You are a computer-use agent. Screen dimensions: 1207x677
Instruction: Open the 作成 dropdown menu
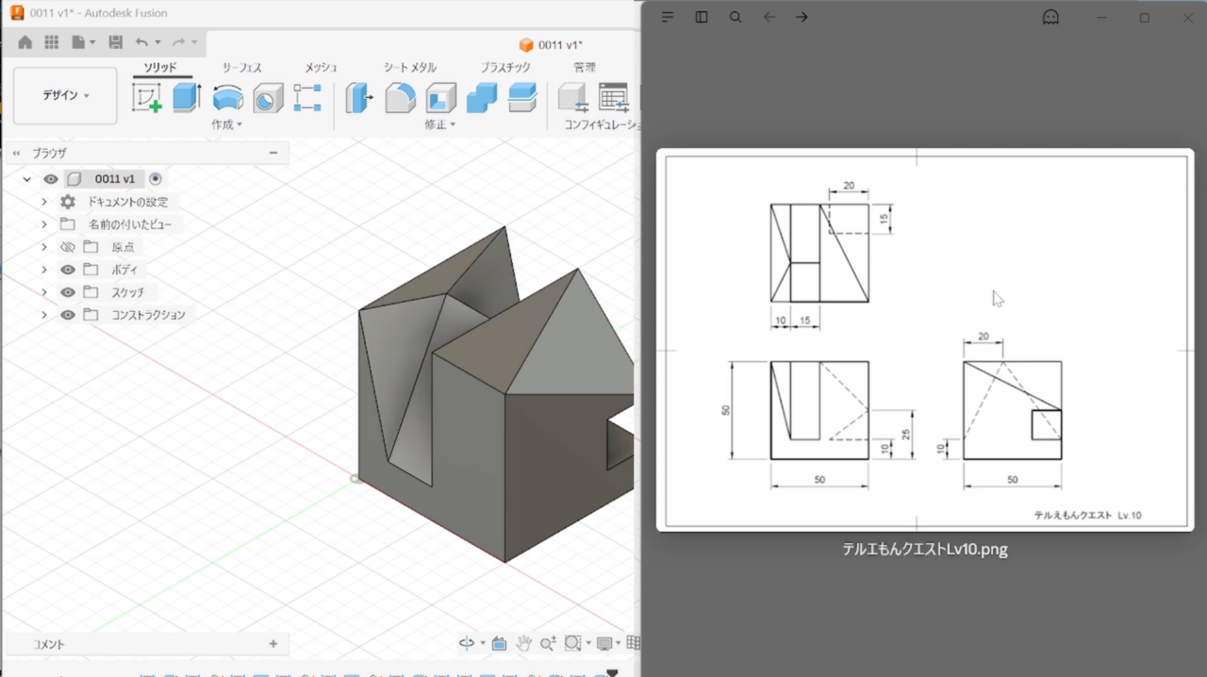226,124
